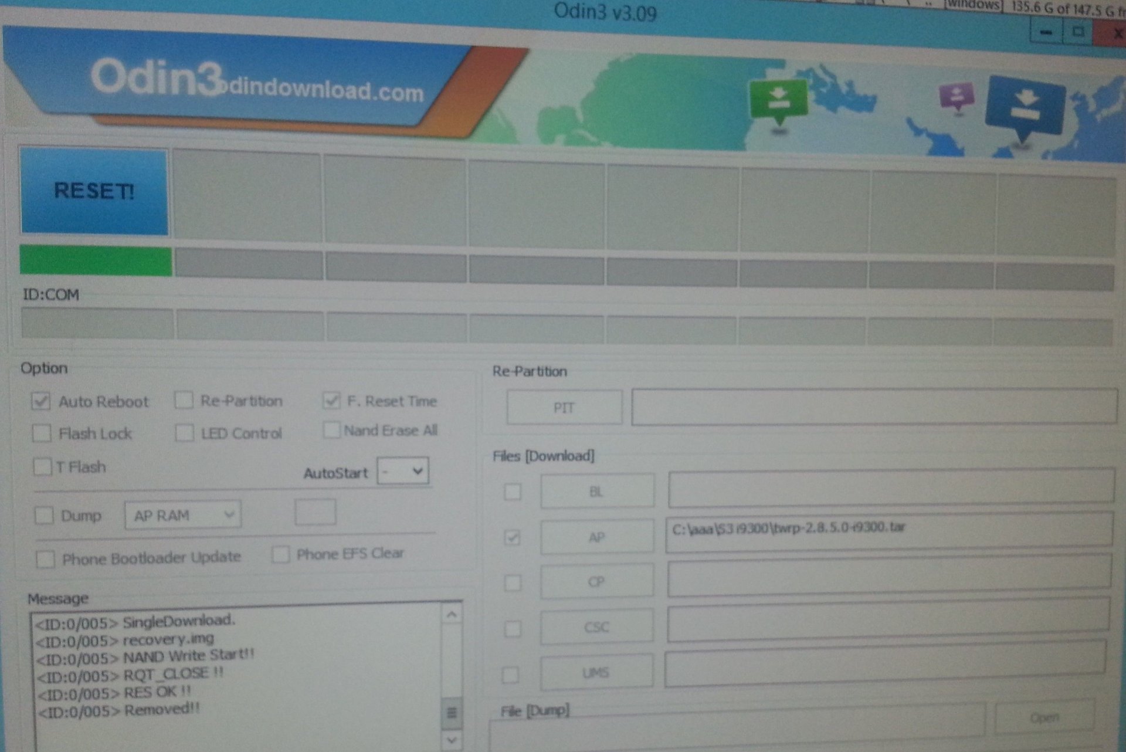This screenshot has width=1126, height=752.
Task: Enable the T Flash checkbox
Action: (42, 467)
